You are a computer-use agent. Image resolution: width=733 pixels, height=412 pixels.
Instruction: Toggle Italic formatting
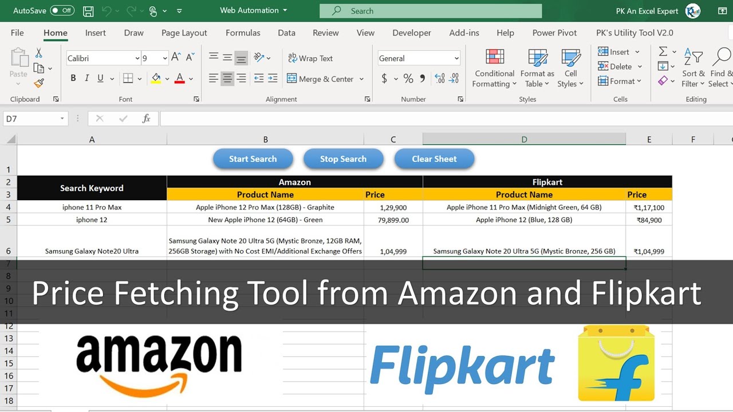87,78
